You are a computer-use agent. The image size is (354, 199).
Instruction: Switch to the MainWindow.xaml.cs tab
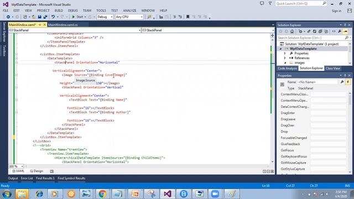[63, 25]
